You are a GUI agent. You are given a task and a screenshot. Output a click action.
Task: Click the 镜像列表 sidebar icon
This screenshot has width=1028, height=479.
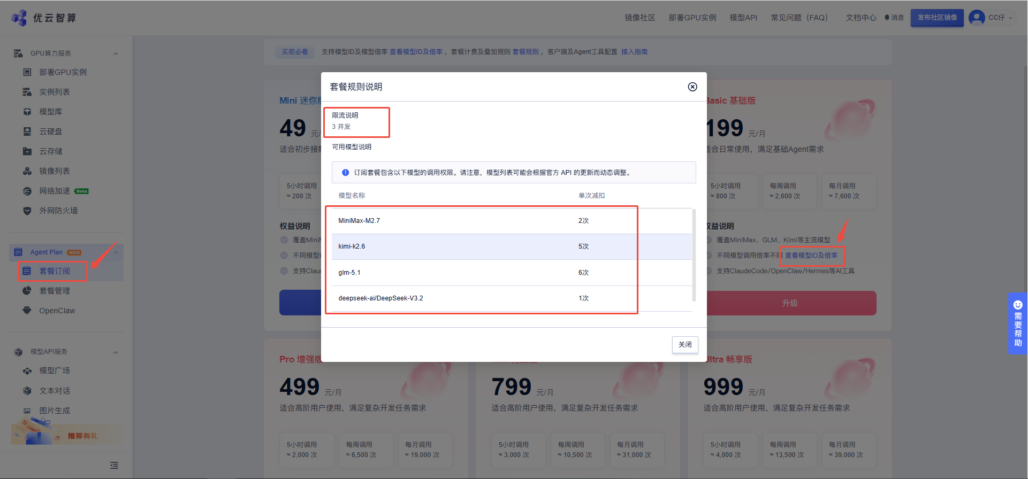[27, 171]
